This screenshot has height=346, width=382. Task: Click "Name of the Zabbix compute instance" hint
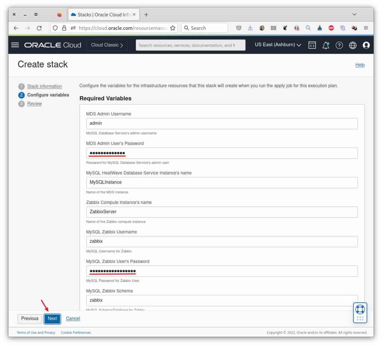pos(116,221)
